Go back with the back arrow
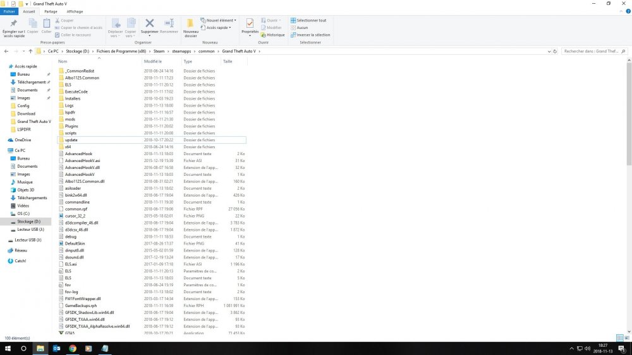Image resolution: width=632 pixels, height=355 pixels. click(6, 52)
